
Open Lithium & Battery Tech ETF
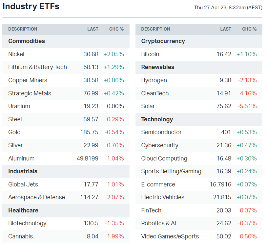tap(37, 67)
